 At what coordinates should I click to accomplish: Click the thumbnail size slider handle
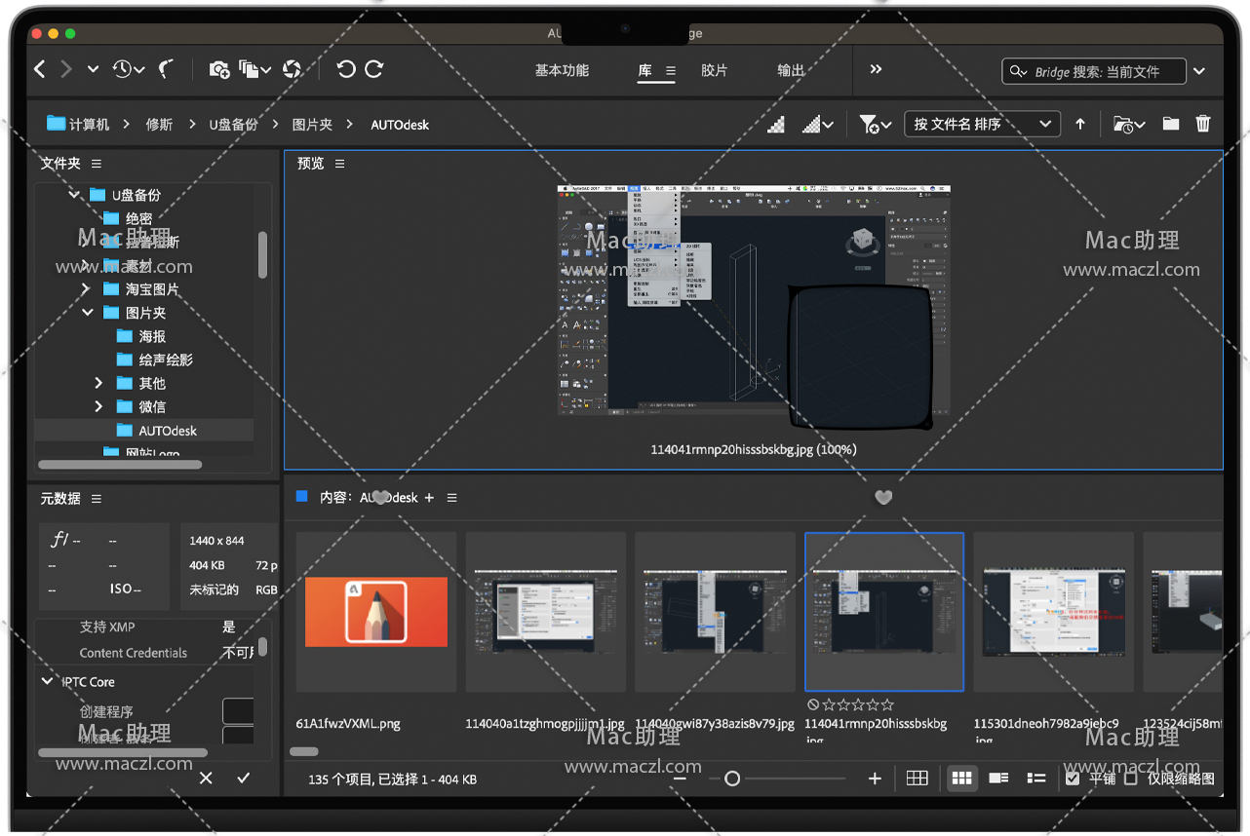coord(732,779)
